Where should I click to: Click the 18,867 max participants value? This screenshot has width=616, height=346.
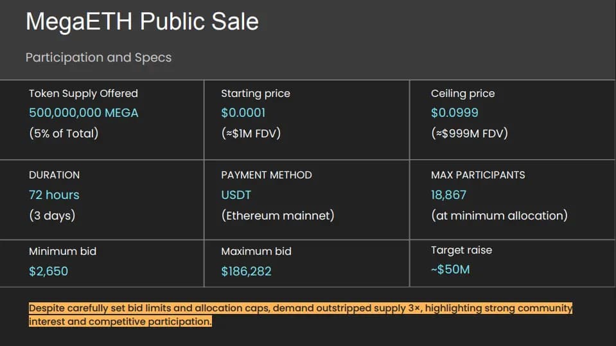(448, 195)
